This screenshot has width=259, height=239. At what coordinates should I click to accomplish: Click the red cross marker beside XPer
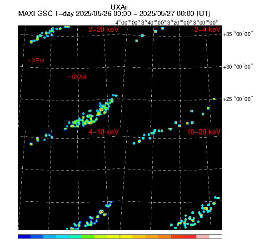click(29, 60)
